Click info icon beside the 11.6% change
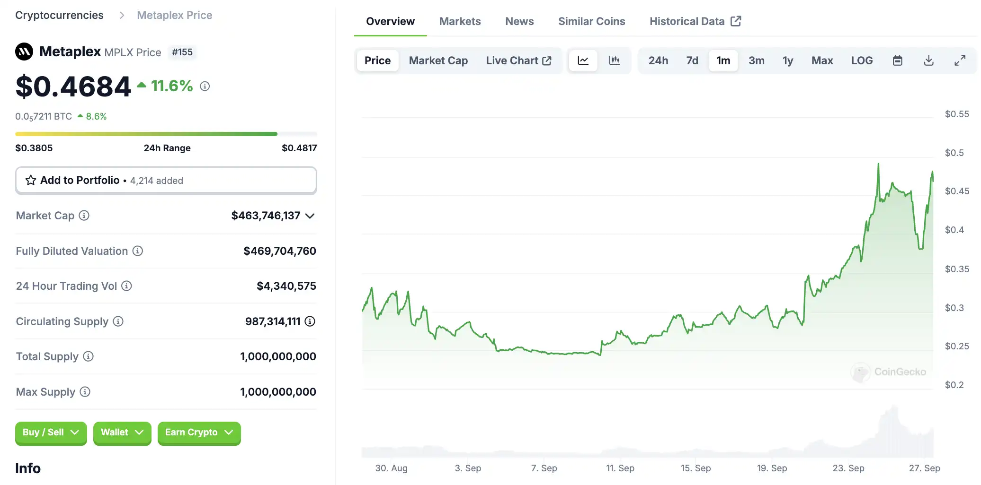The width and height of the screenshot is (981, 485). (205, 86)
